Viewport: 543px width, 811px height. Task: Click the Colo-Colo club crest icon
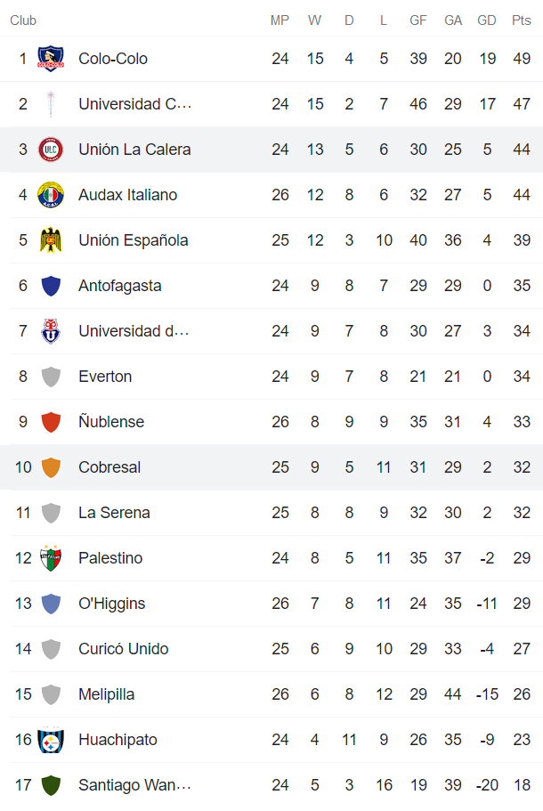51,59
